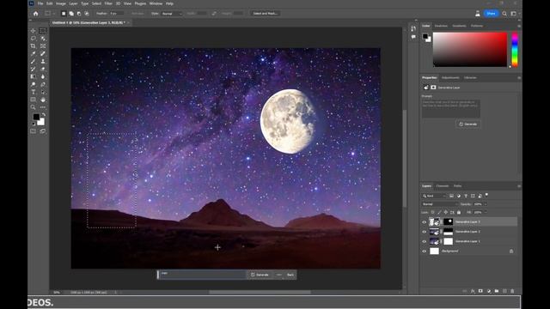Swap foreground and background colors arrow

point(44,114)
